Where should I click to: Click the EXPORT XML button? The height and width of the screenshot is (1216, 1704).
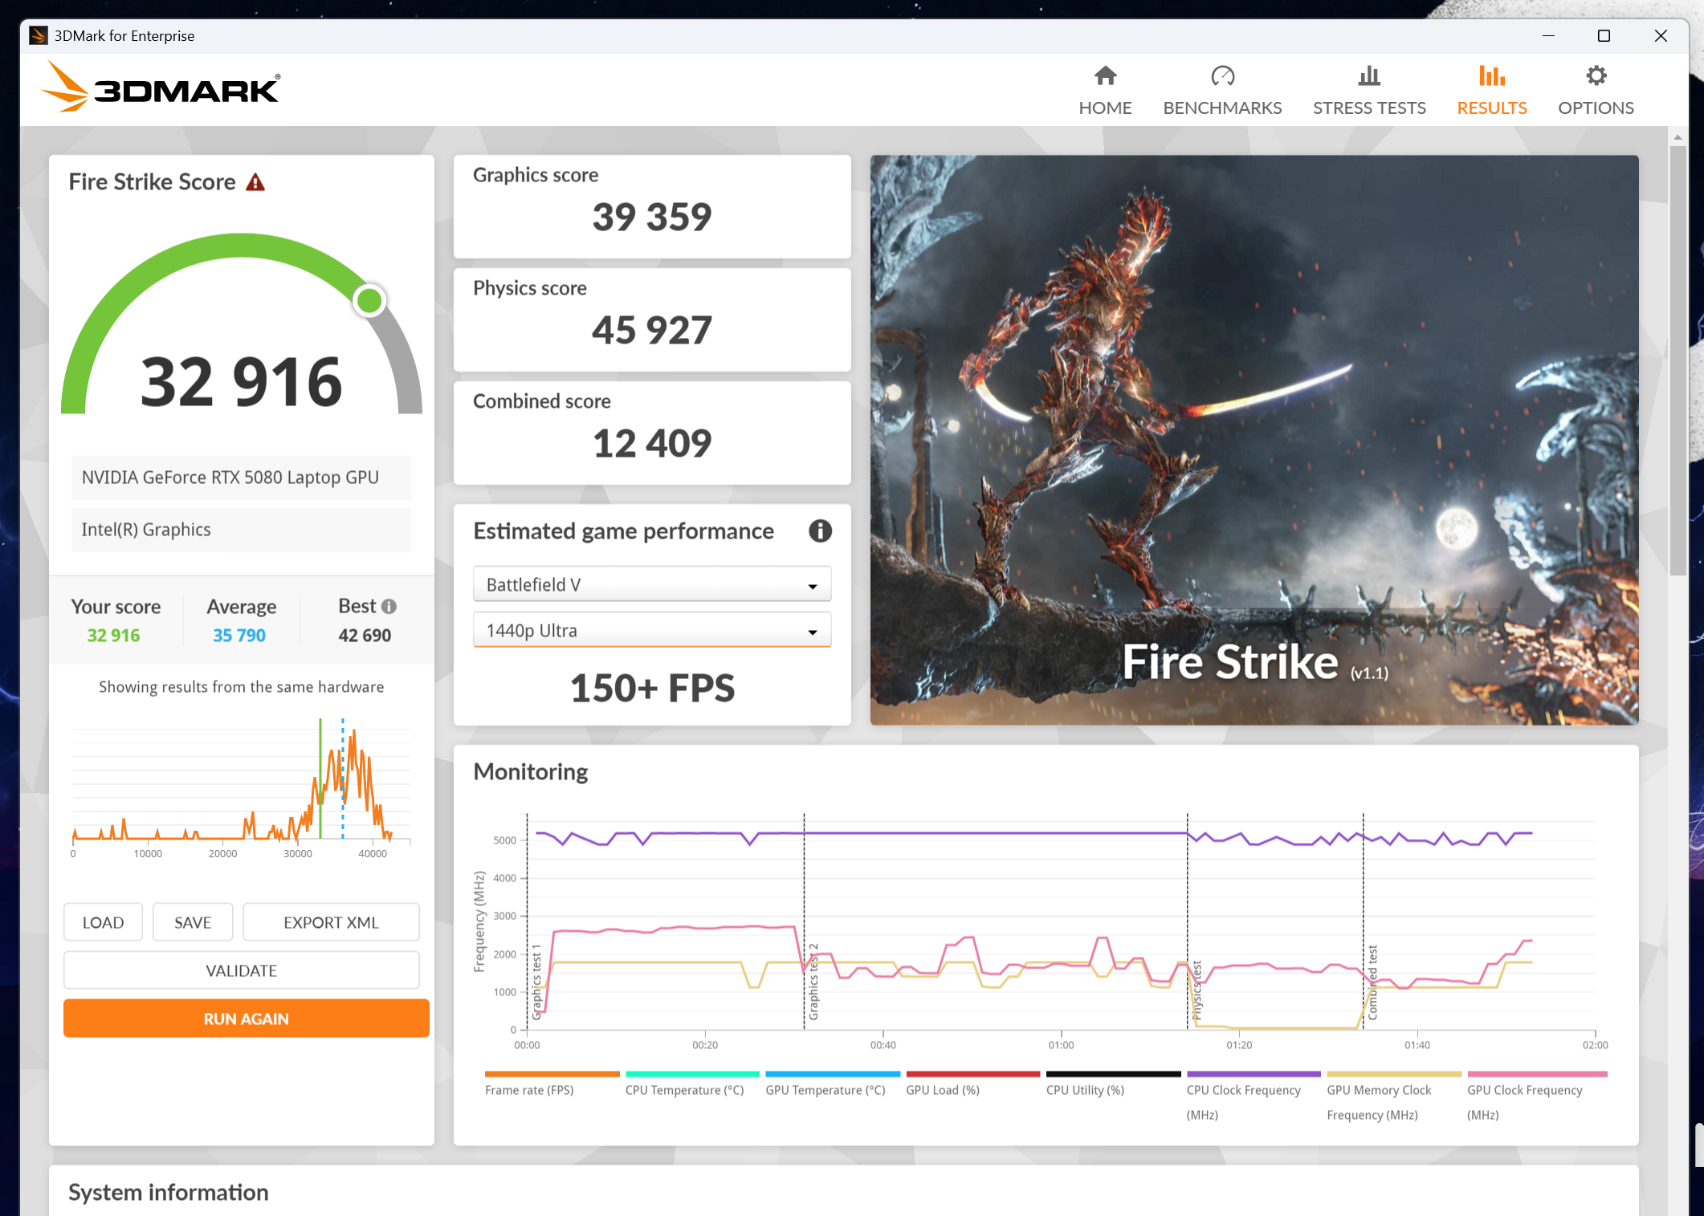tap(331, 922)
